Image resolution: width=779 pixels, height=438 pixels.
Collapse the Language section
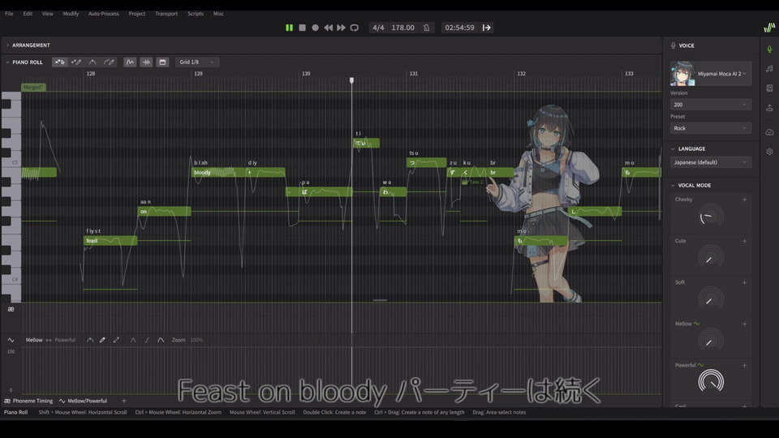point(674,149)
